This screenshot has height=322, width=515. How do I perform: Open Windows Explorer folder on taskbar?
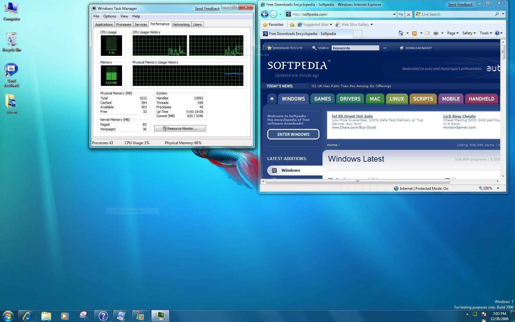pyautogui.click(x=46, y=316)
